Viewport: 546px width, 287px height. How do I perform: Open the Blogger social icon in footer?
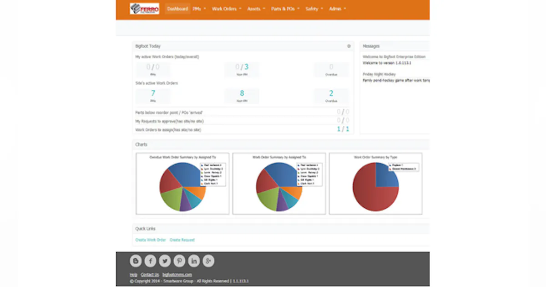[x=136, y=261]
